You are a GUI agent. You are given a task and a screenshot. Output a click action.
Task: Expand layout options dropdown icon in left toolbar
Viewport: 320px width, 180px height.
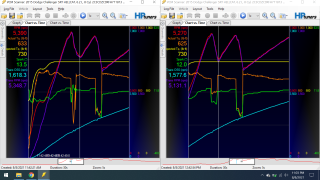123,15
